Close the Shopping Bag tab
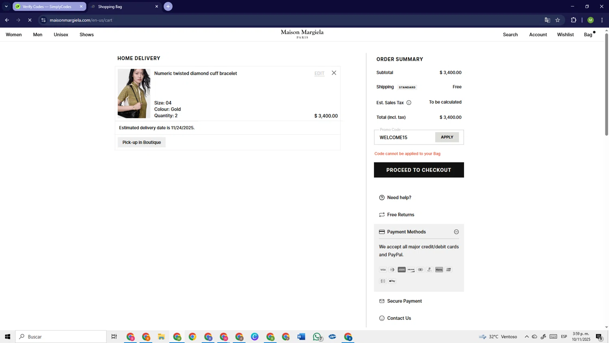The width and height of the screenshot is (609, 343). (x=157, y=7)
